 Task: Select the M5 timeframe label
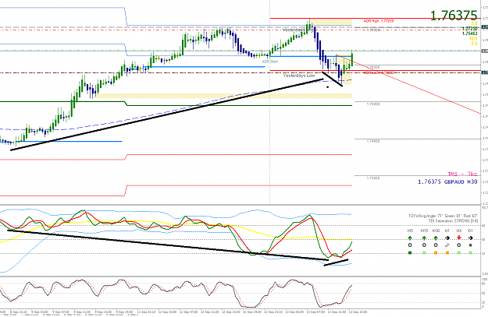(x=410, y=231)
